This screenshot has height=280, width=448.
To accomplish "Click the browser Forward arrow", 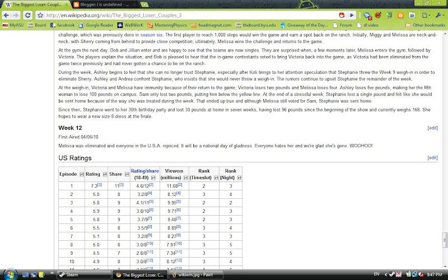I will coord(16,16).
